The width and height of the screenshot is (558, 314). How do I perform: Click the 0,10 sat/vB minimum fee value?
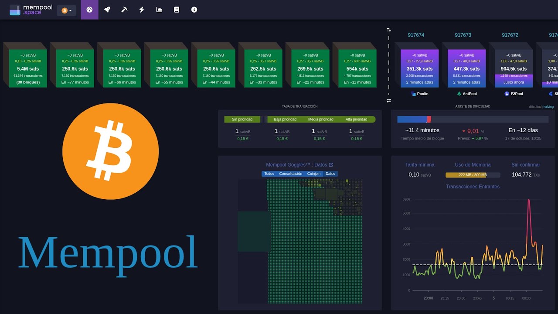point(420,174)
